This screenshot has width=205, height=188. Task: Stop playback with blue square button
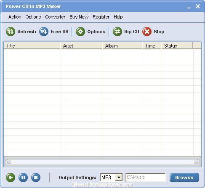[x=36, y=177]
